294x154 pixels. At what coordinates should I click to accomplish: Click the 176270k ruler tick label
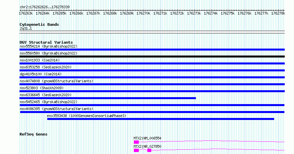pos(143,13)
